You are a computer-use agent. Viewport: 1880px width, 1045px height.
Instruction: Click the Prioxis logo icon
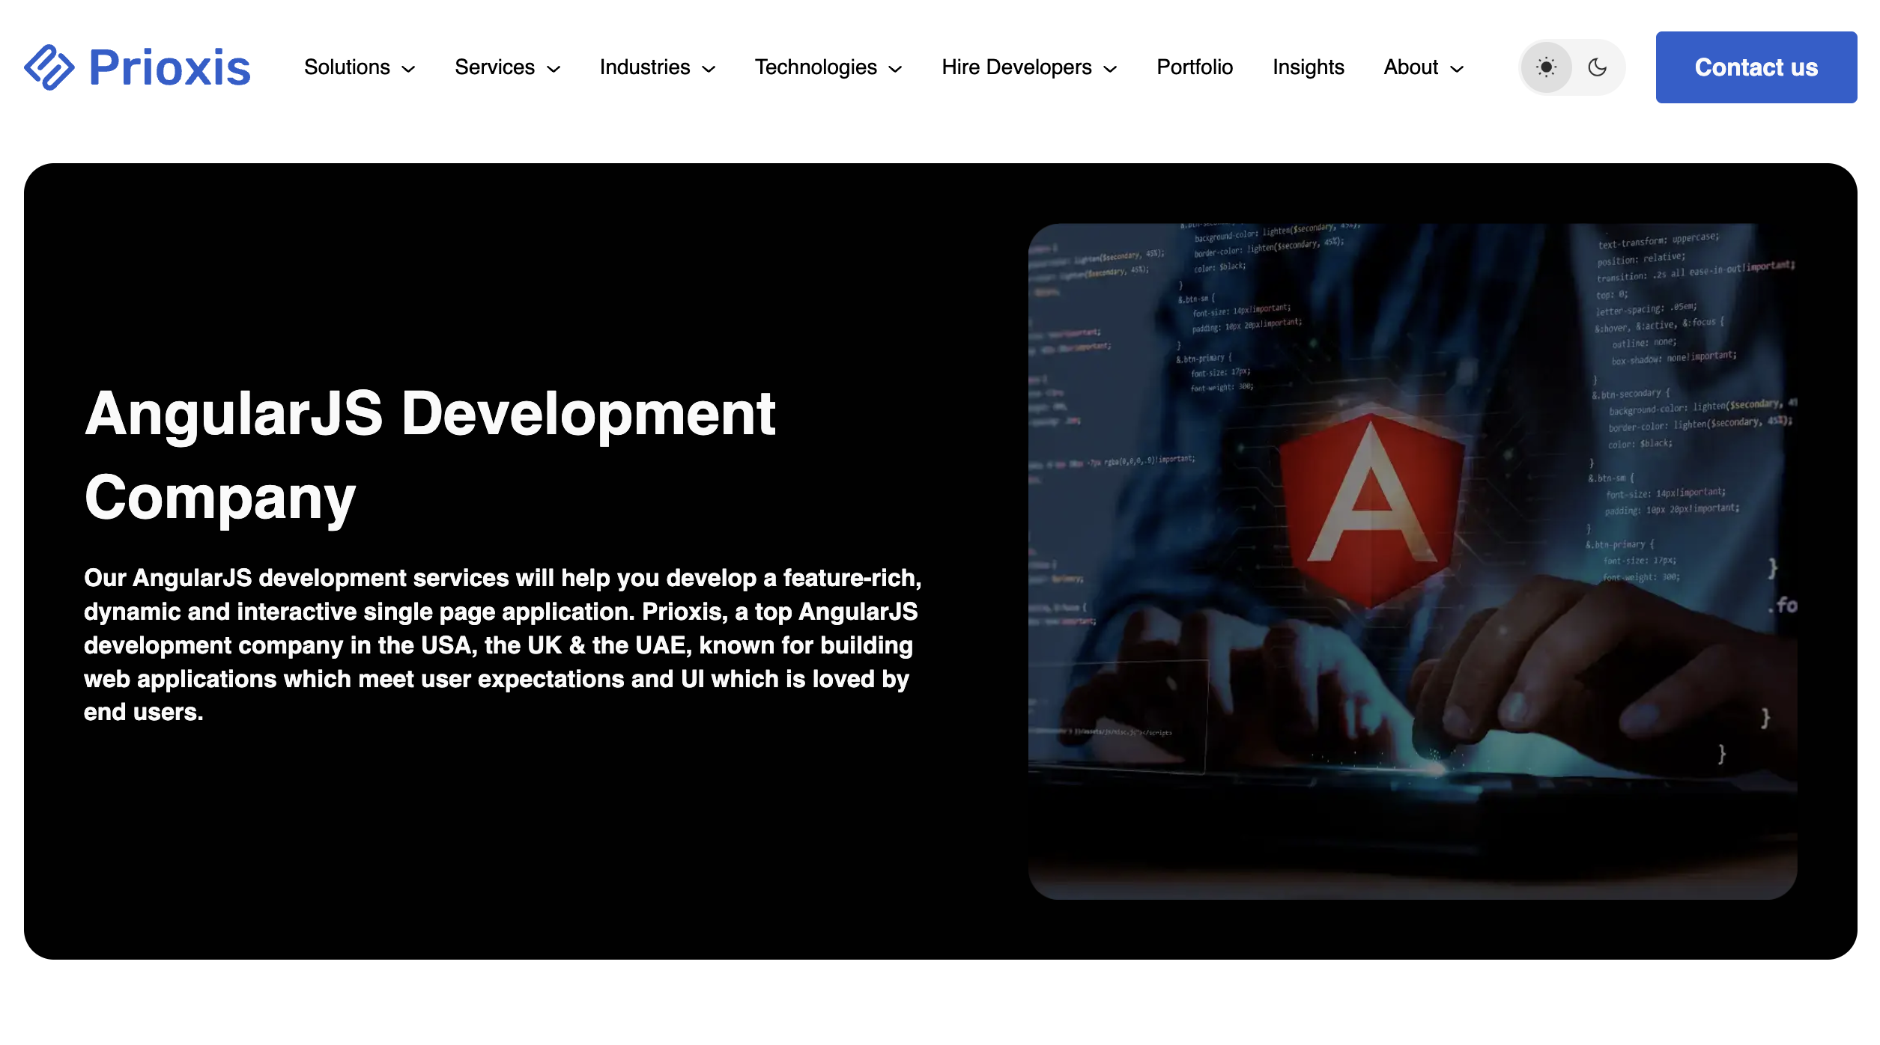[x=49, y=67]
